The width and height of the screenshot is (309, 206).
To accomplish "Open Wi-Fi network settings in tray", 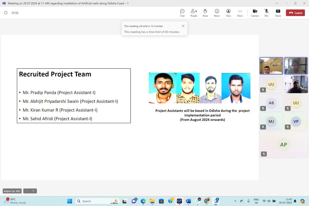I will click(x=264, y=201).
